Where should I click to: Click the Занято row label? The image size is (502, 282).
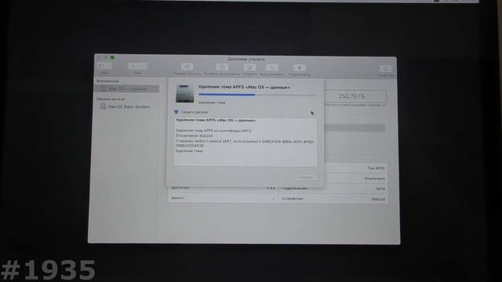pos(177,198)
